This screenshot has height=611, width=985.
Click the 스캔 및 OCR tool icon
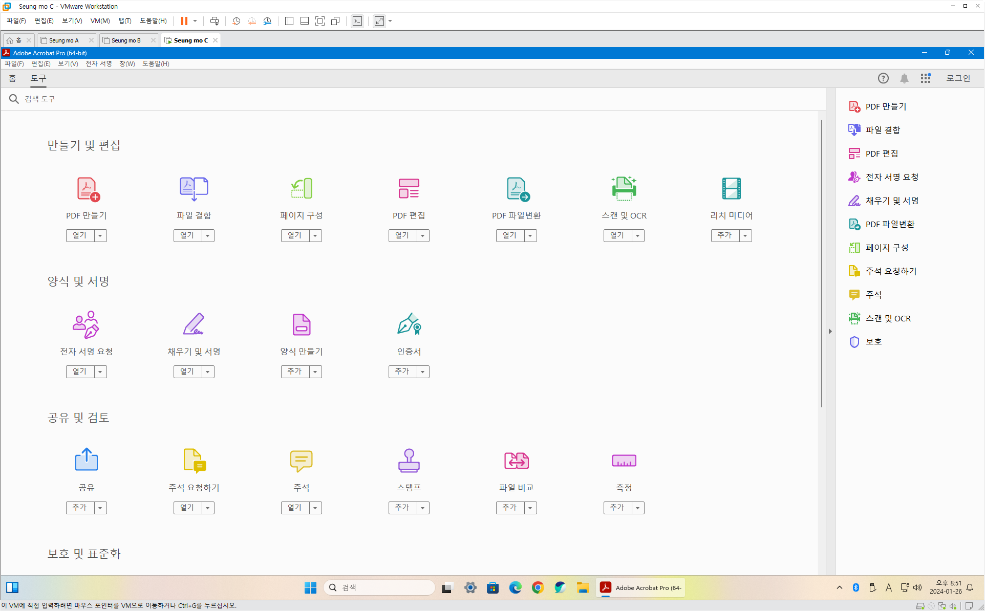tap(624, 189)
